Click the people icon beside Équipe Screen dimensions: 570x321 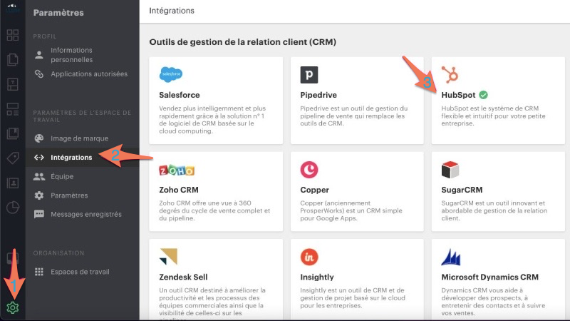coord(39,176)
